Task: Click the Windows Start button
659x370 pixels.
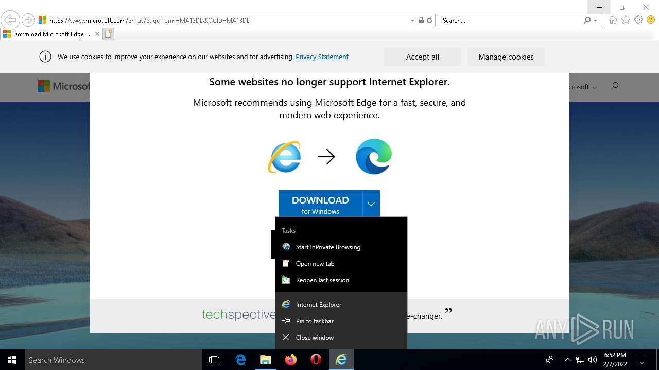Action: click(x=12, y=360)
